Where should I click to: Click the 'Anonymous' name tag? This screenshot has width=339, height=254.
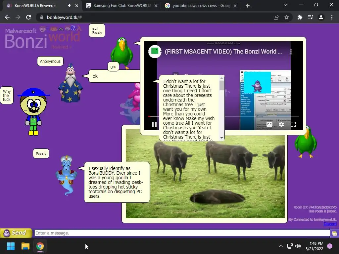click(50, 61)
